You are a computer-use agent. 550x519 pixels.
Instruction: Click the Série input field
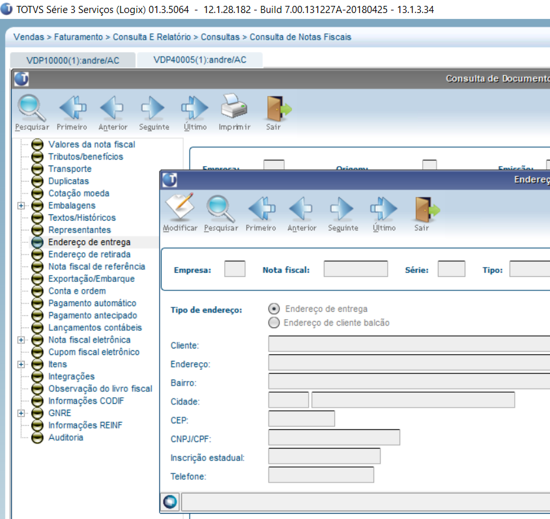[x=452, y=269]
